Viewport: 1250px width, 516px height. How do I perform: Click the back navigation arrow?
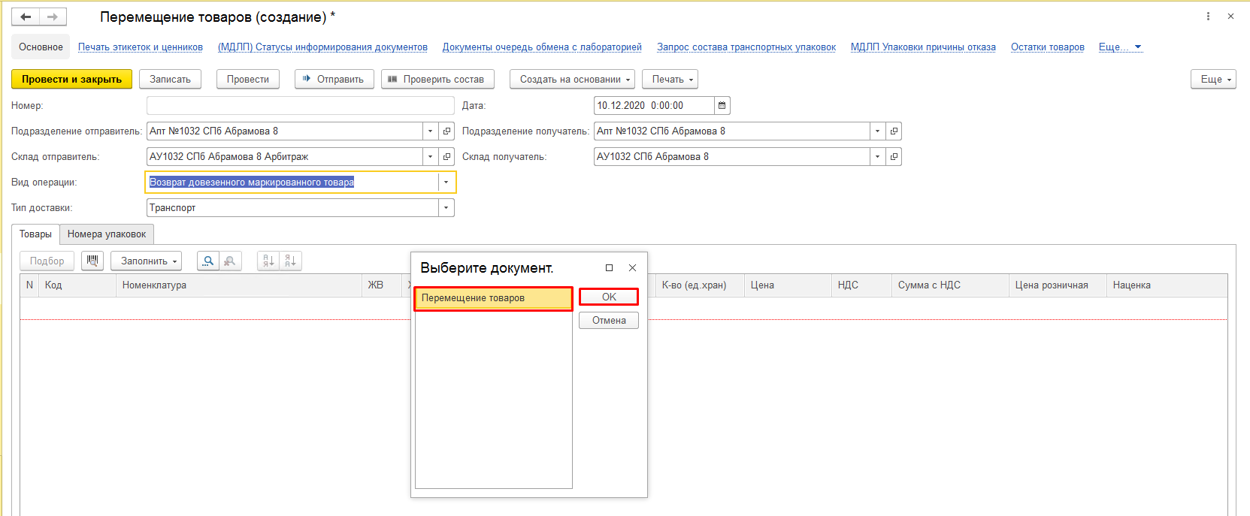tap(26, 17)
